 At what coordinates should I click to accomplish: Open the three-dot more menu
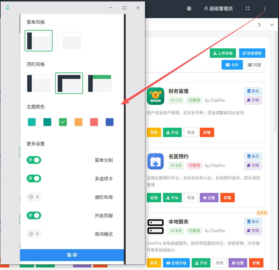tap(265, 8)
